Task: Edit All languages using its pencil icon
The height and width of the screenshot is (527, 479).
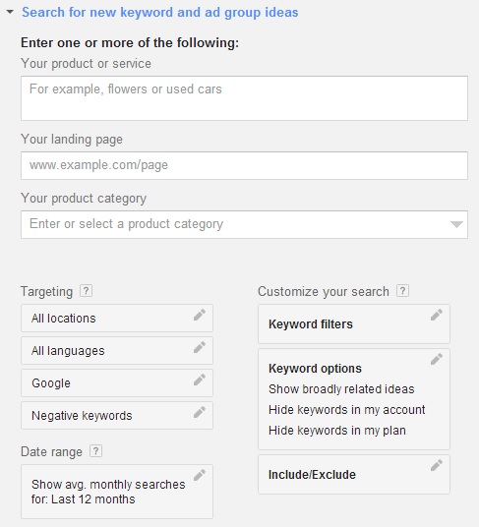Action: pos(200,347)
